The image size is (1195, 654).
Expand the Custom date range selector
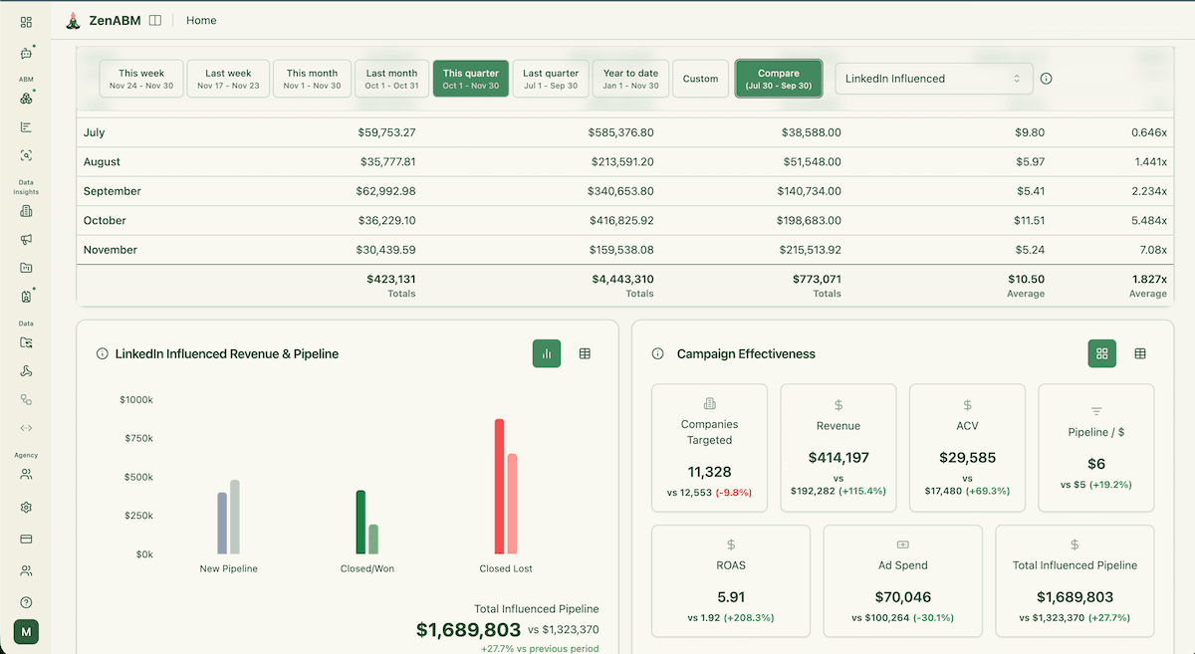[x=700, y=78]
